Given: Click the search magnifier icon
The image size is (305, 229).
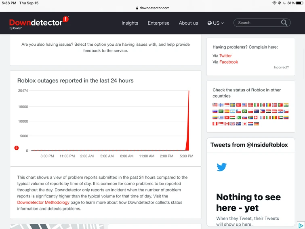Looking at the screenshot, I should (x=284, y=23).
